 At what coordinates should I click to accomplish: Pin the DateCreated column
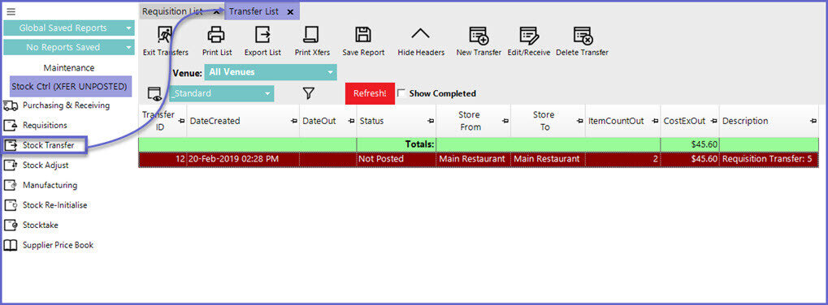pyautogui.click(x=294, y=121)
